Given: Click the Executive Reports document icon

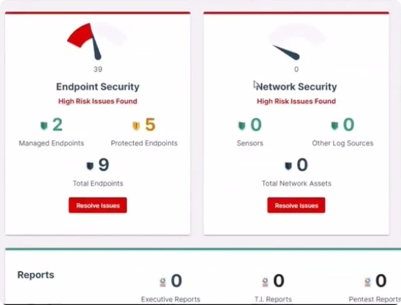Looking at the screenshot, I should click(162, 282).
